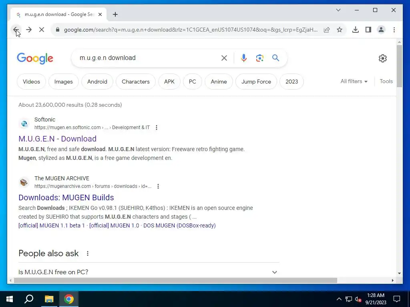Toggle the Chrome side panel icon
The image size is (410, 307).
(368, 30)
